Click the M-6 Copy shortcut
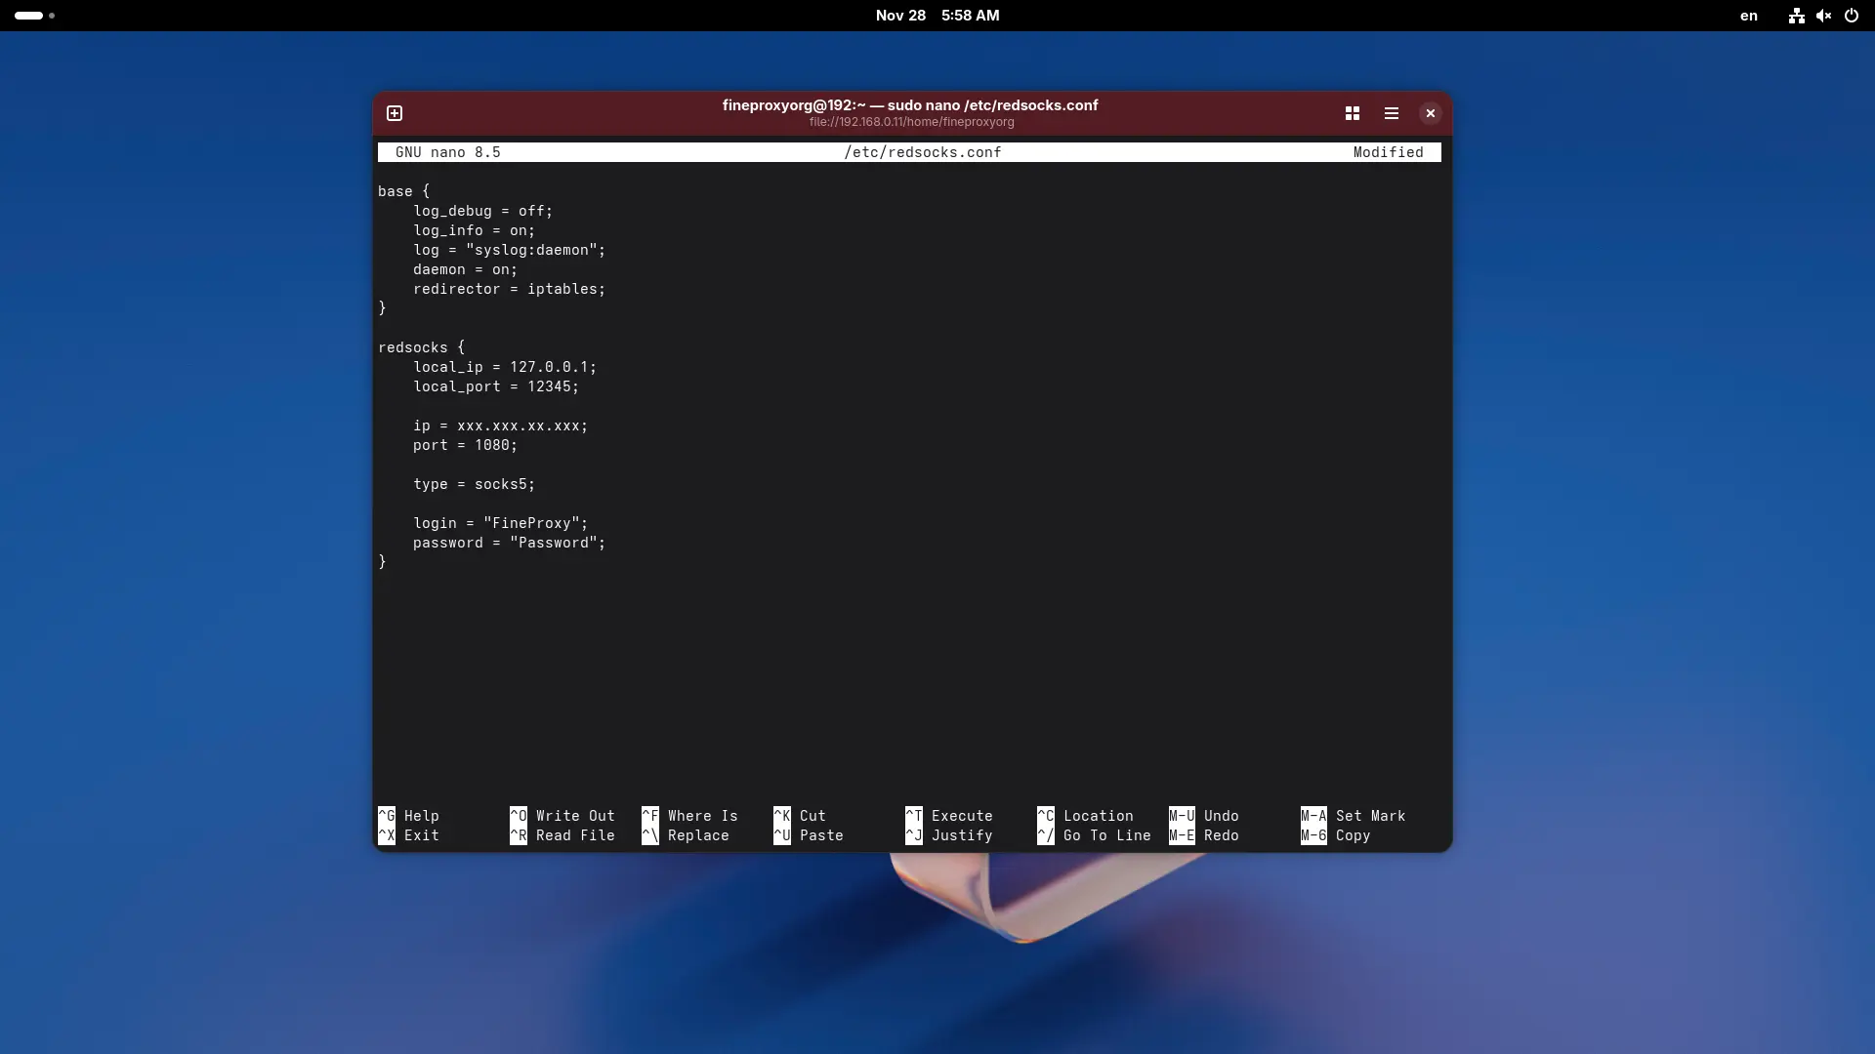1875x1054 pixels. [1336, 835]
